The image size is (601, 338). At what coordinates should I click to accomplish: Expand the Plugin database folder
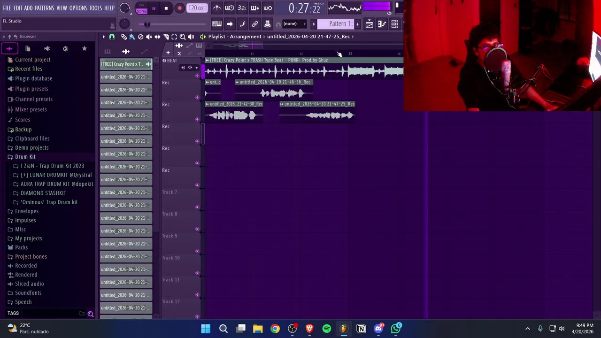(33, 78)
